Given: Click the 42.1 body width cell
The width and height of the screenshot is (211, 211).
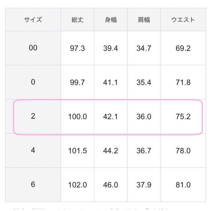Looking at the screenshot, I should pyautogui.click(x=111, y=116).
